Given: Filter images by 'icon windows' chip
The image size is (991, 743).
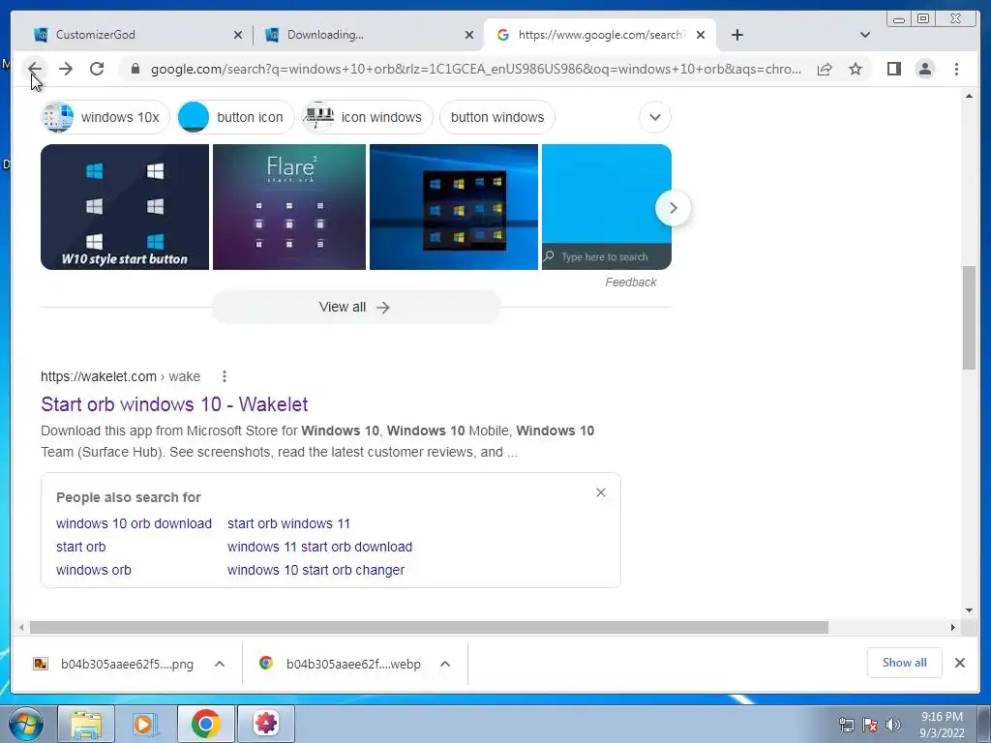Looking at the screenshot, I should pos(367,117).
